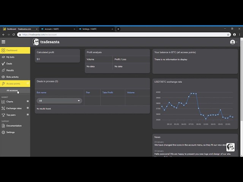This screenshot has width=243, height=182.
Task: Open My bots in sidebar
Action: click(15, 57)
